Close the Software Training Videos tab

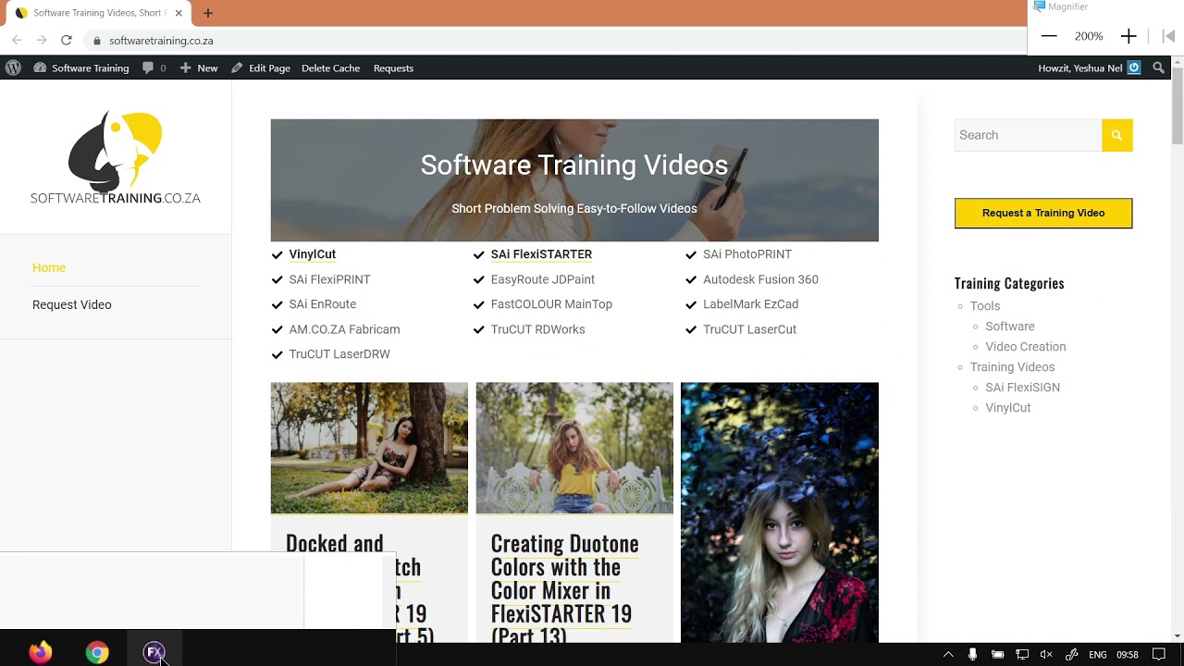pos(179,13)
